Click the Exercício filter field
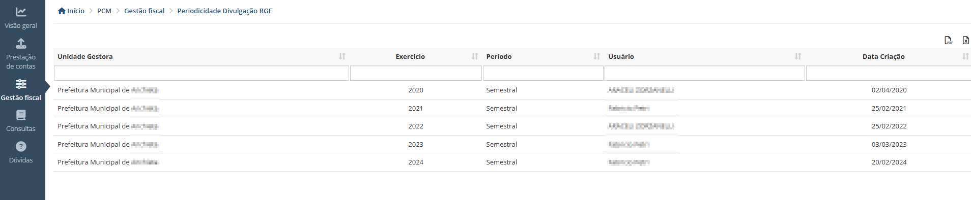This screenshot has height=200, width=971. click(416, 73)
